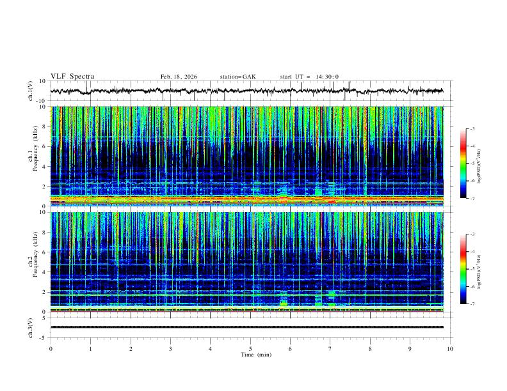Click the "ch.1(V)" waveform axis label
The width and height of the screenshot is (507, 391).
tap(30, 91)
